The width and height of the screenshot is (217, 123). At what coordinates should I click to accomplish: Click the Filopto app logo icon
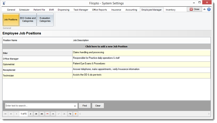click(x=4, y=3)
